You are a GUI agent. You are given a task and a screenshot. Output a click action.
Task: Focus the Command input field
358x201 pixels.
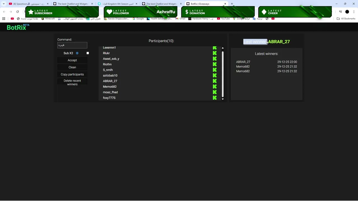72,45
